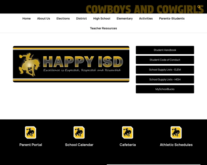Click the Happy ISD banner image
The height and width of the screenshot is (165, 207).
click(71, 64)
